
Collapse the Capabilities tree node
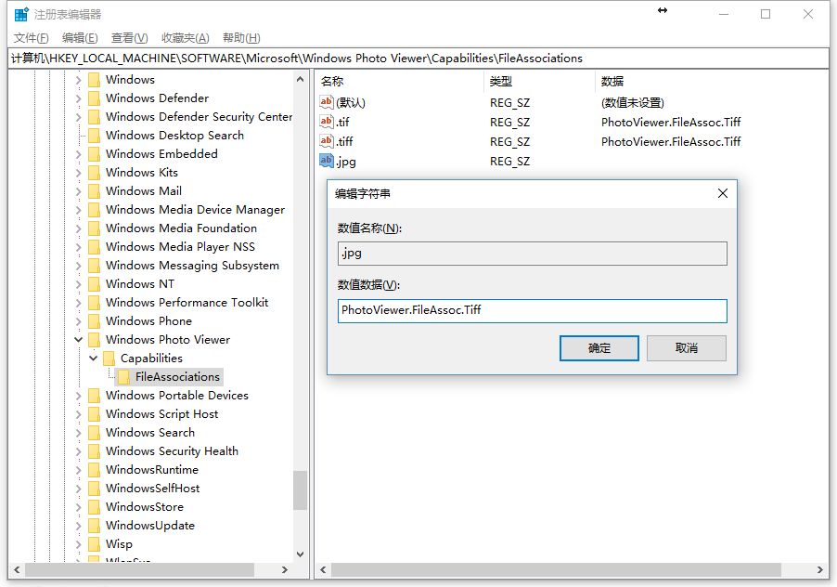click(x=94, y=359)
